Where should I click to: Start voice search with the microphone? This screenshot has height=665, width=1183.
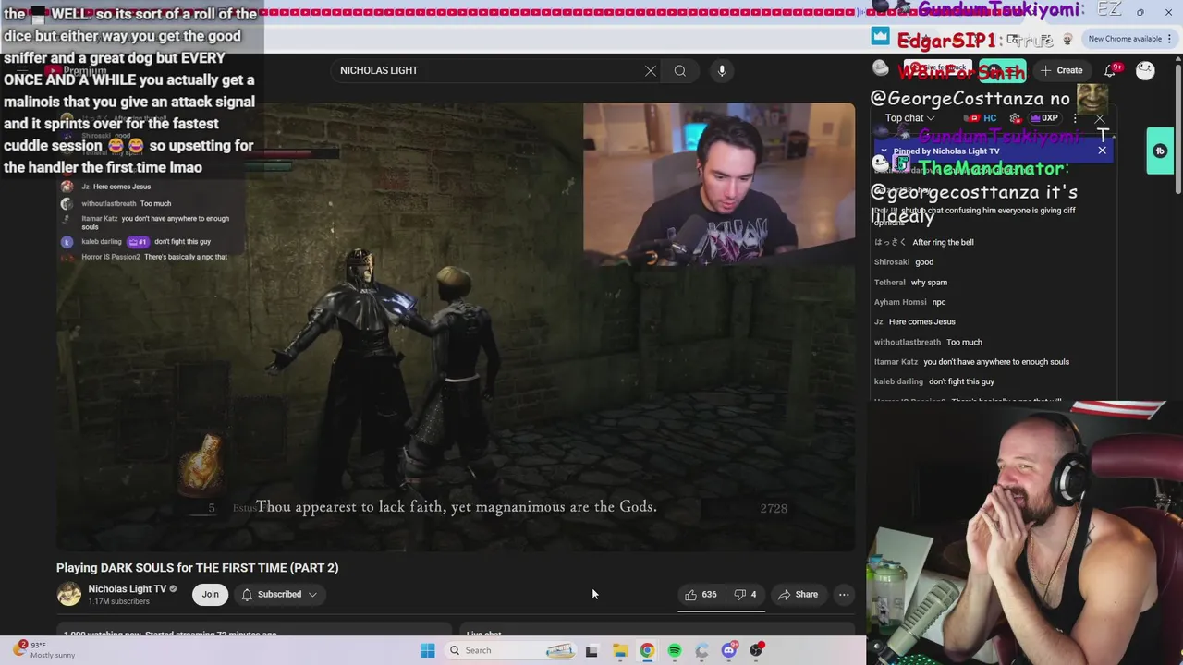(722, 70)
